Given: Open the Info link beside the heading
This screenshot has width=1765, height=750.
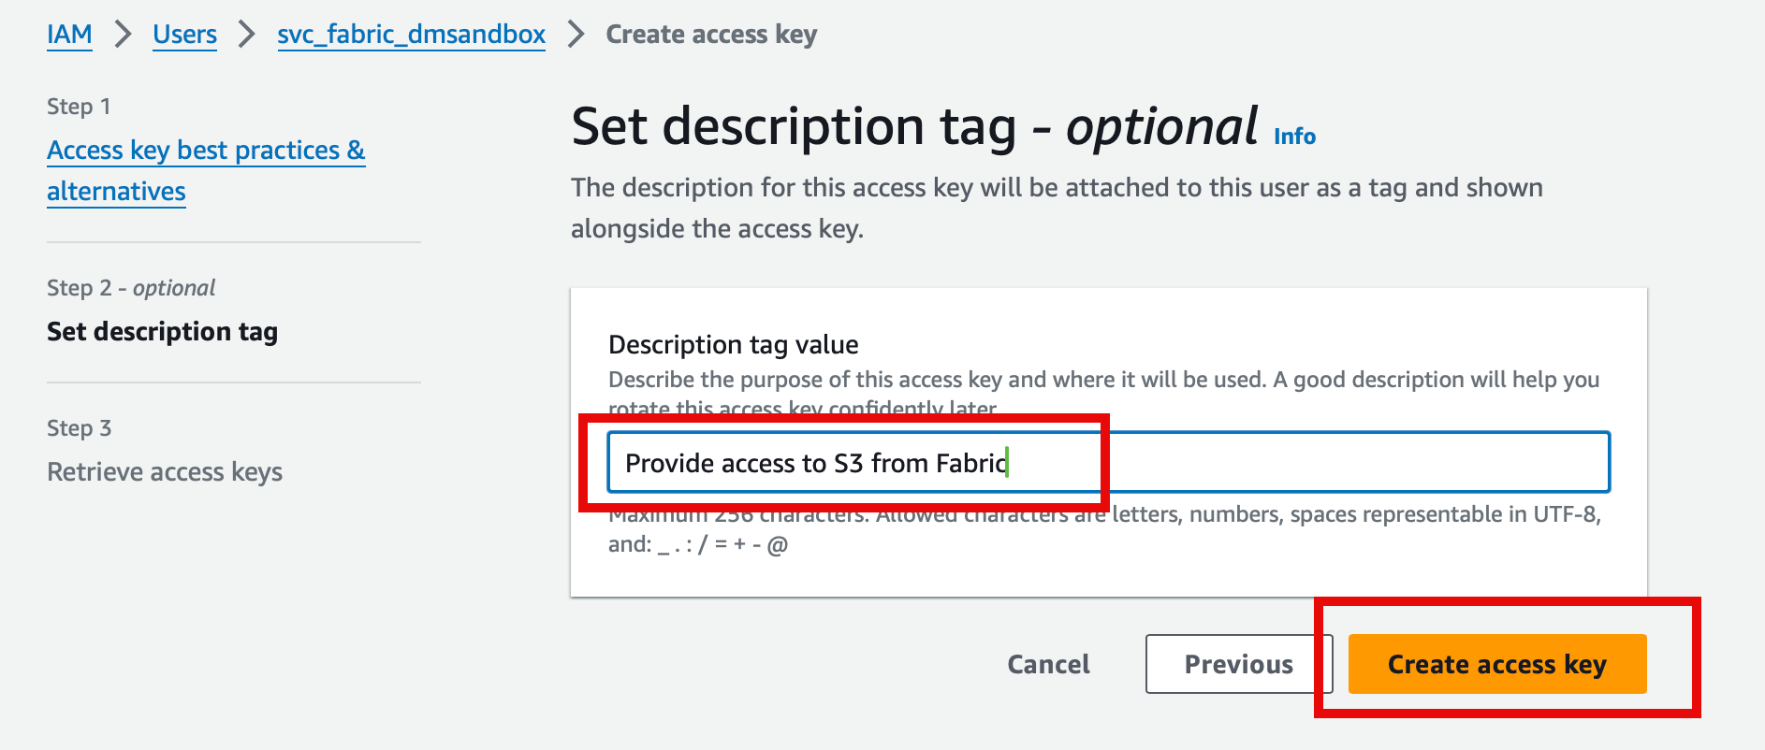Looking at the screenshot, I should point(1294,137).
